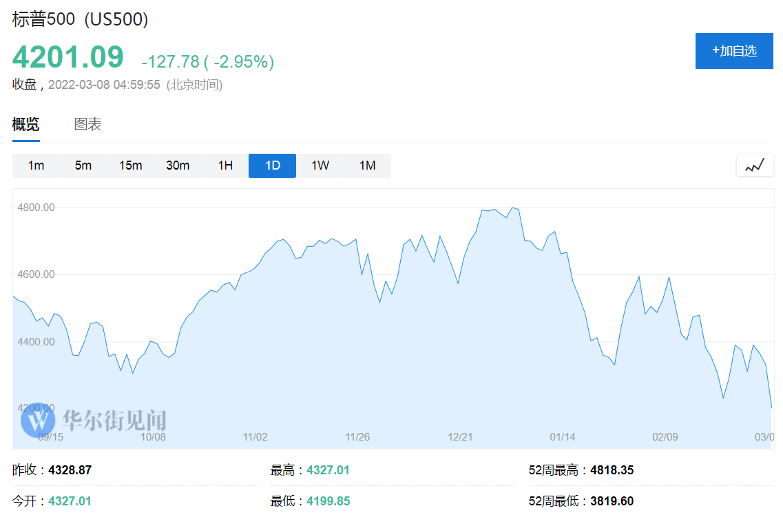The height and width of the screenshot is (515, 783).
Task: Click the 昨收 value 4328.87
Action: 70,470
